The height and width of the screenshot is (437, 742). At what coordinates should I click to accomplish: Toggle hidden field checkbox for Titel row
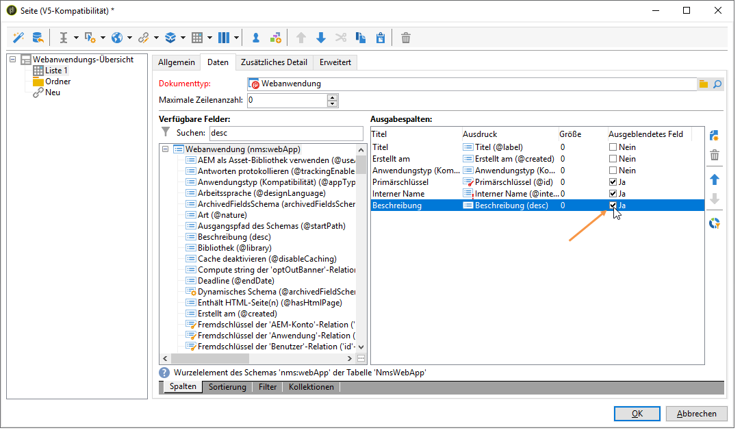pos(613,147)
